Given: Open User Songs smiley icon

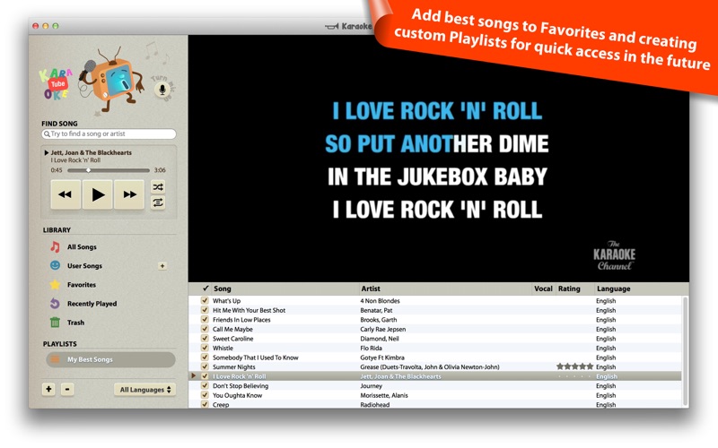Looking at the screenshot, I should tap(55, 265).
